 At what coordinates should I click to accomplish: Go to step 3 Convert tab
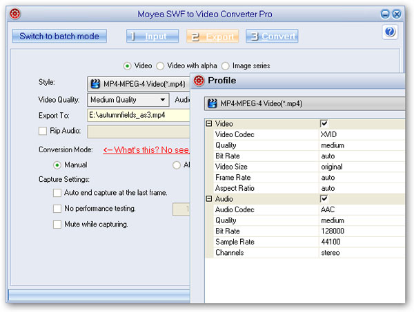tap(272, 36)
